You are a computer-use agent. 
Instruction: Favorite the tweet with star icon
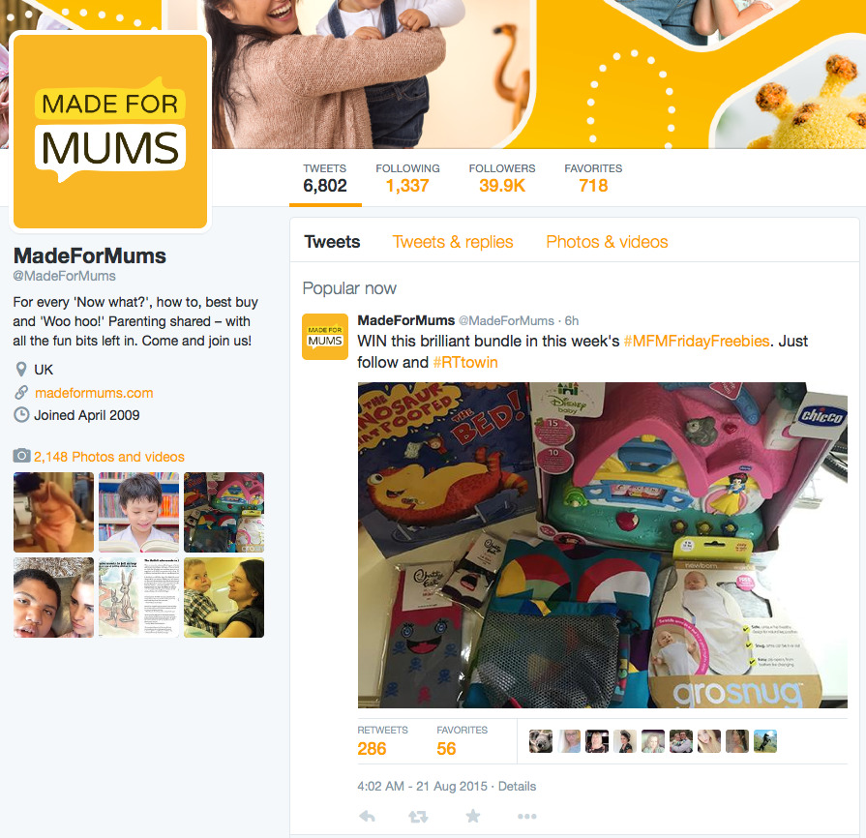(x=473, y=816)
